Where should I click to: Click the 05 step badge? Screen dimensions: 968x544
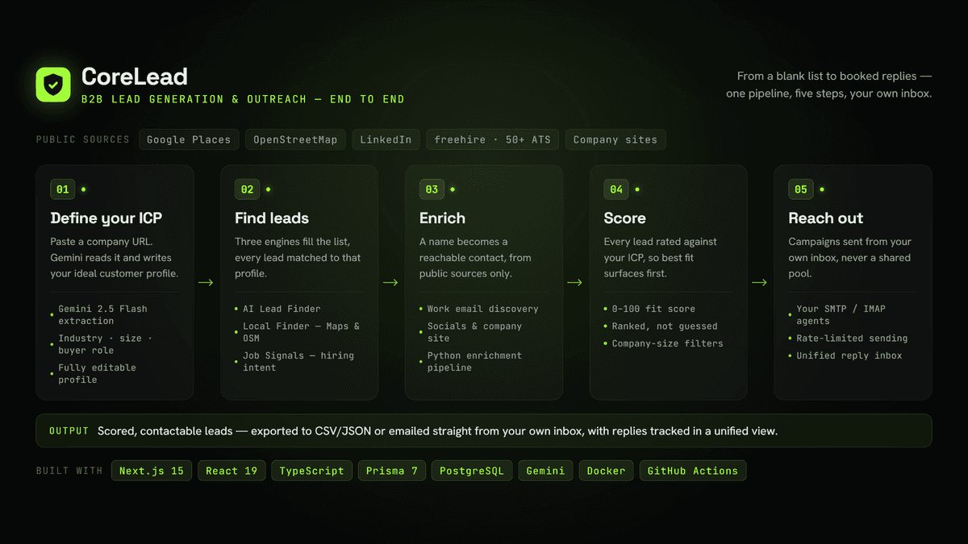point(801,189)
